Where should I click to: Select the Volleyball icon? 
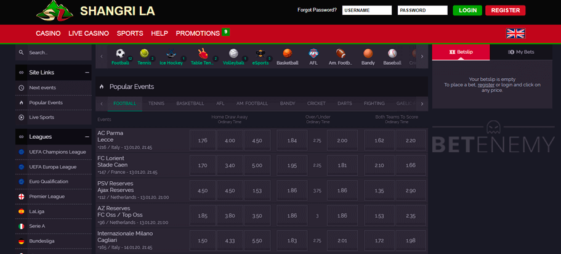233,54
